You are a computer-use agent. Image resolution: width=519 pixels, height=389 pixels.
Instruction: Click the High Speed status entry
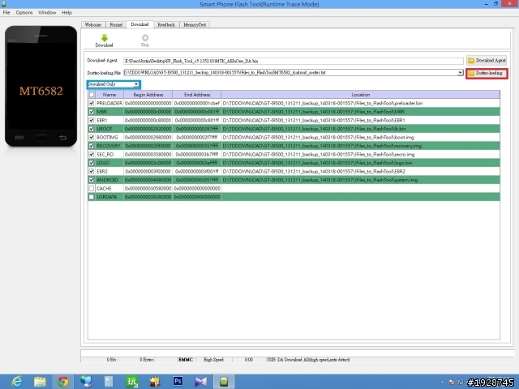[x=213, y=360]
